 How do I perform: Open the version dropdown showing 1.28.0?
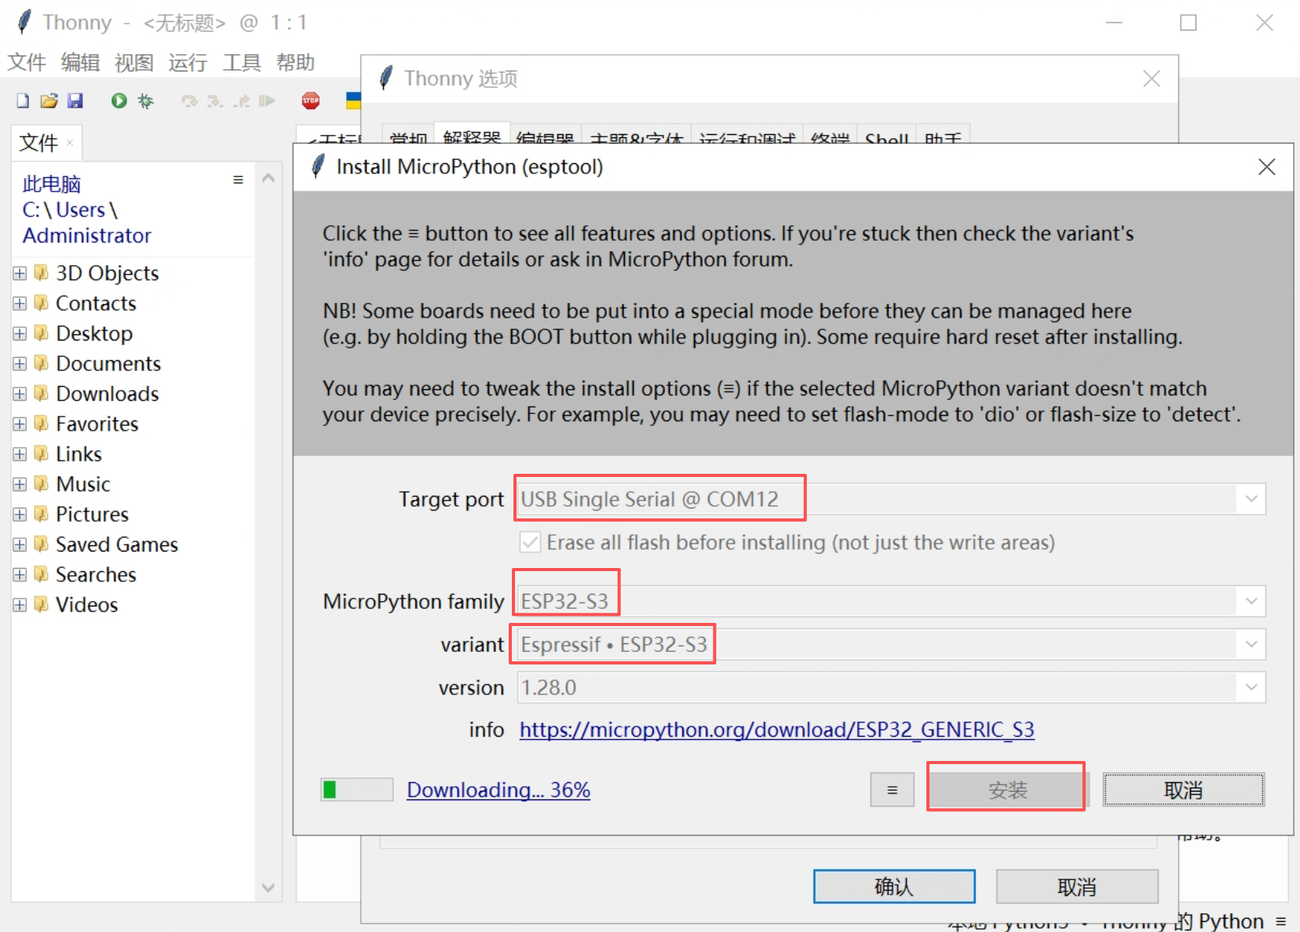point(1251,687)
